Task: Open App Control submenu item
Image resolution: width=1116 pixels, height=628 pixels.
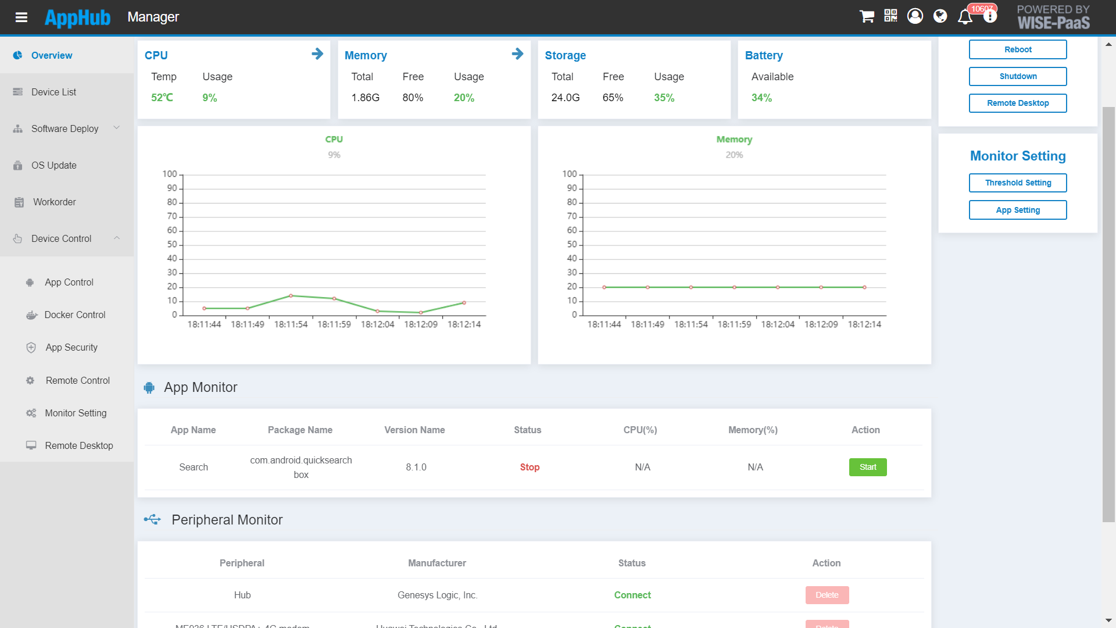Action: point(67,282)
